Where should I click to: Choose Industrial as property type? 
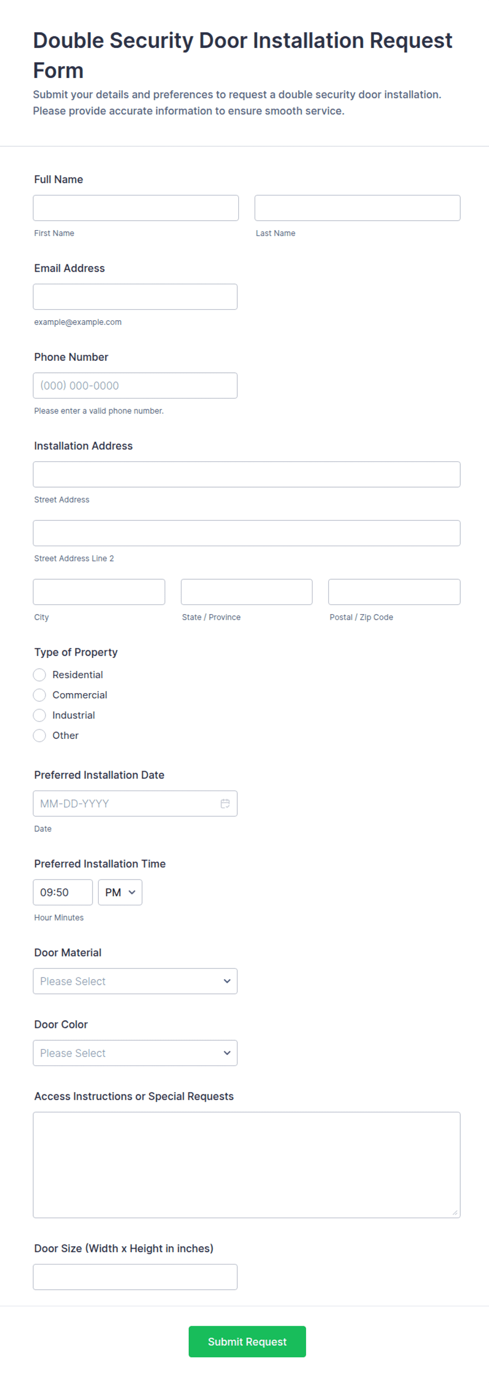(x=39, y=715)
